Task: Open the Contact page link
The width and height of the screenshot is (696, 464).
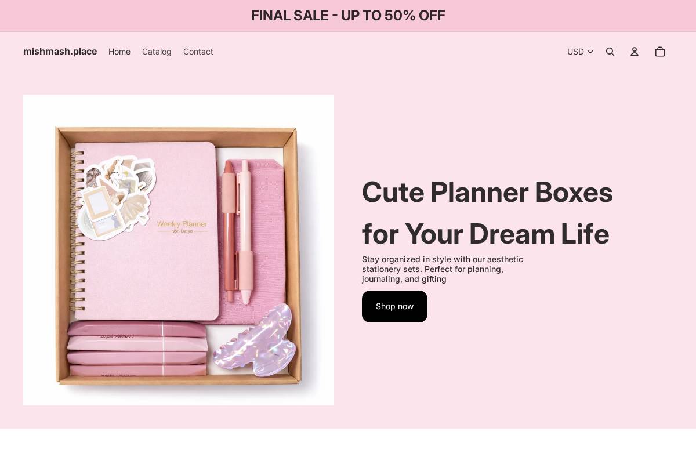Action: [198, 52]
